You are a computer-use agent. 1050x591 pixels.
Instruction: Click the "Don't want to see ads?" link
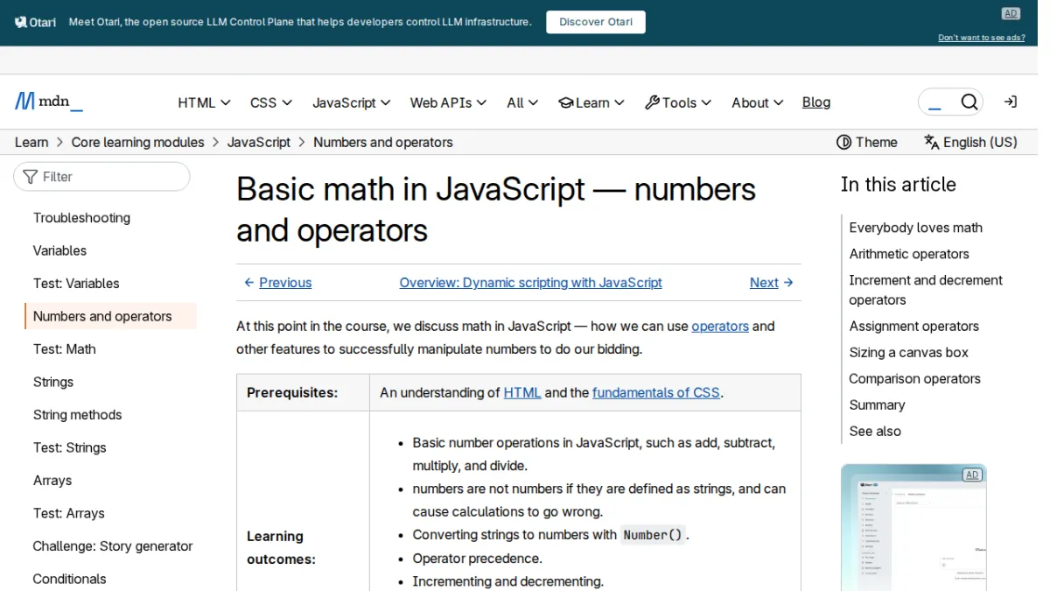pyautogui.click(x=982, y=38)
